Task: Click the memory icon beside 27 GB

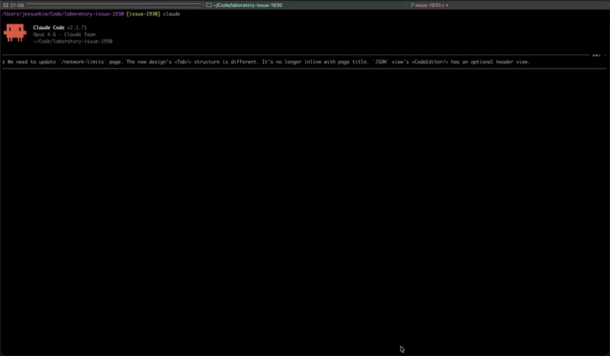Action: [5, 5]
